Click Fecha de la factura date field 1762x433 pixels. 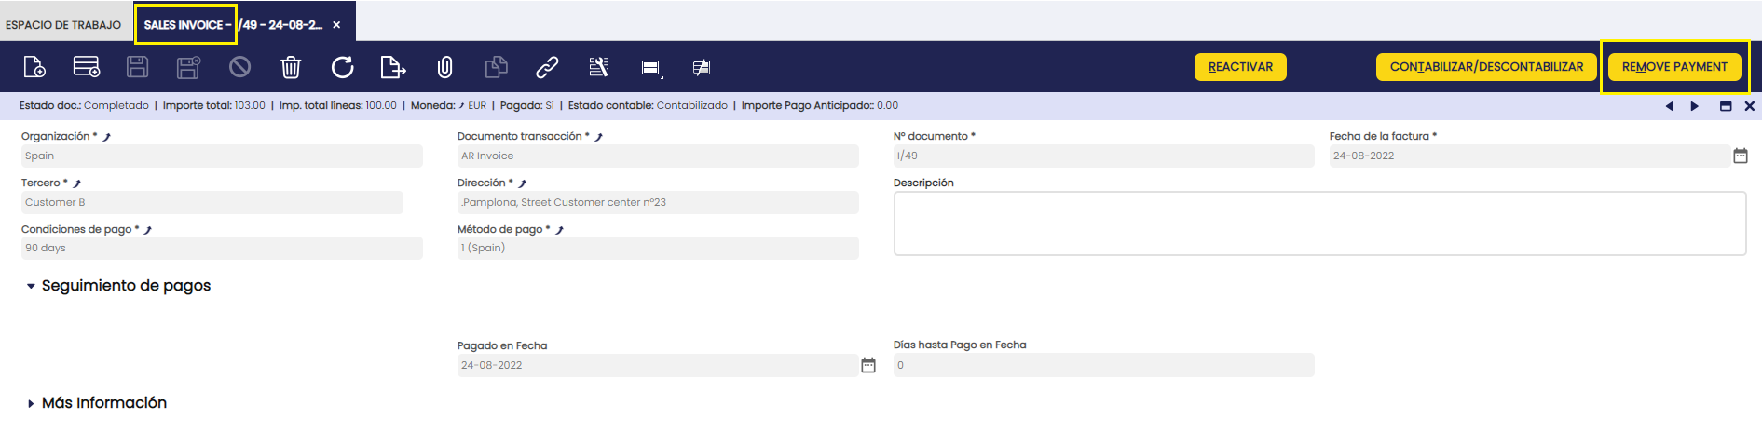[x=1529, y=156]
